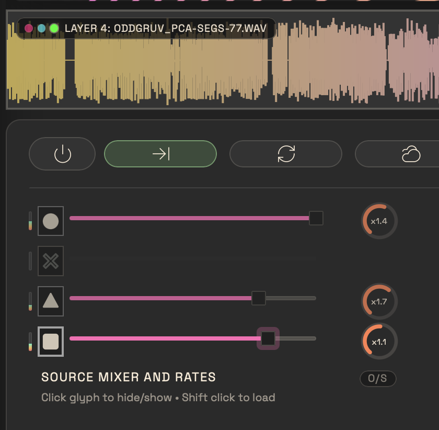Click the x1.4 rate knob
This screenshot has height=430, width=439.
pyautogui.click(x=379, y=221)
